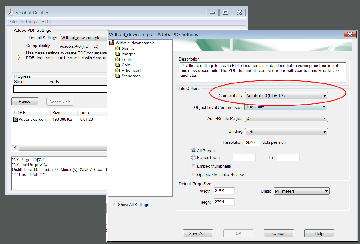This screenshot has width=360, height=244.
Task: Click the Acrobat Distiller title bar icon
Action: click(x=11, y=13)
